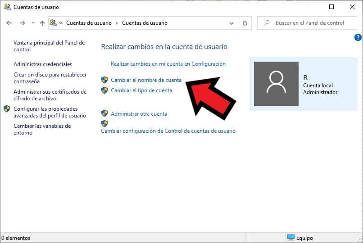
Task: Maximize the Cuentas de usuario window
Action: (331, 7)
